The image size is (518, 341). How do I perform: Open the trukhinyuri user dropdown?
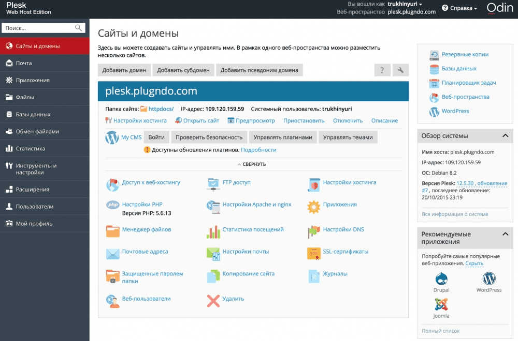[405, 4]
